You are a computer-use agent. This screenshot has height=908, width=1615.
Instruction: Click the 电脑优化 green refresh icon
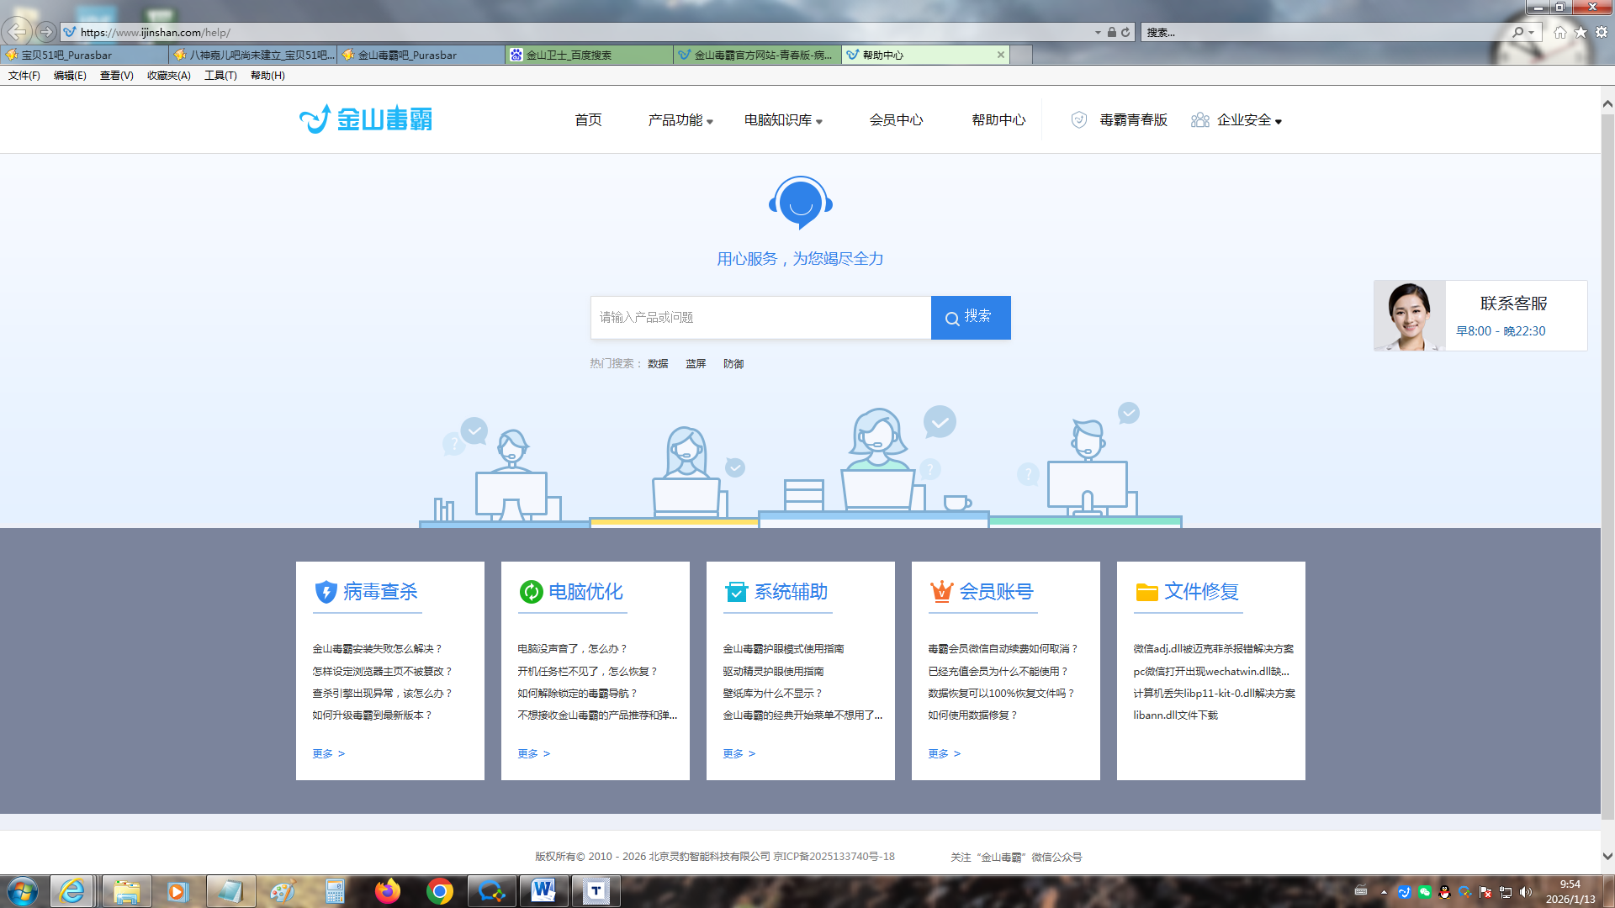pos(531,592)
